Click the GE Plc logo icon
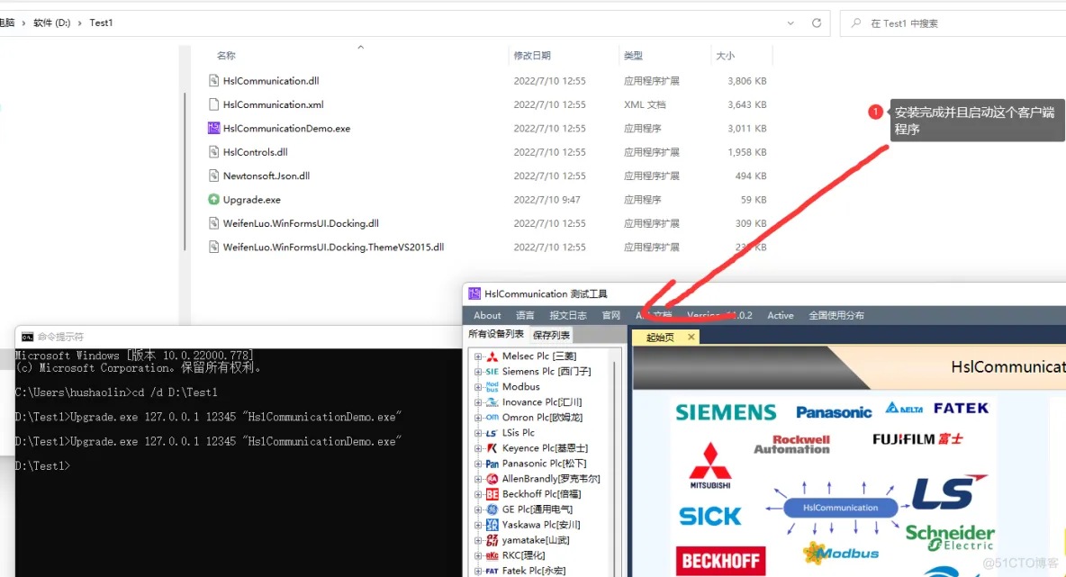This screenshot has height=577, width=1066. click(492, 509)
